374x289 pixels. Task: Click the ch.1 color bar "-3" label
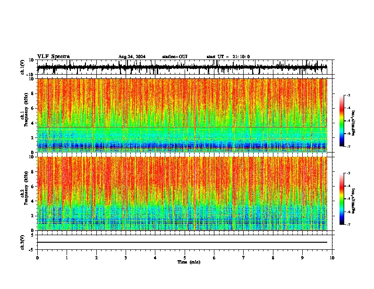click(x=348, y=95)
